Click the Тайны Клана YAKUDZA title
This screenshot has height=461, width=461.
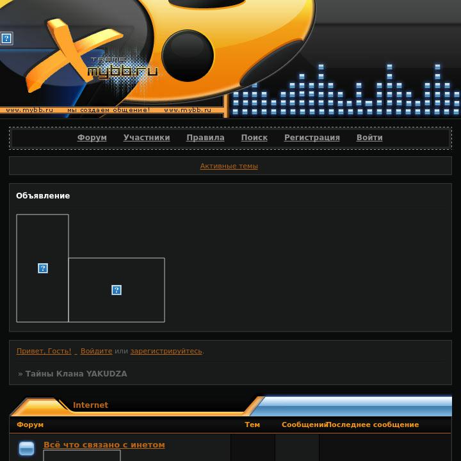[x=76, y=374]
